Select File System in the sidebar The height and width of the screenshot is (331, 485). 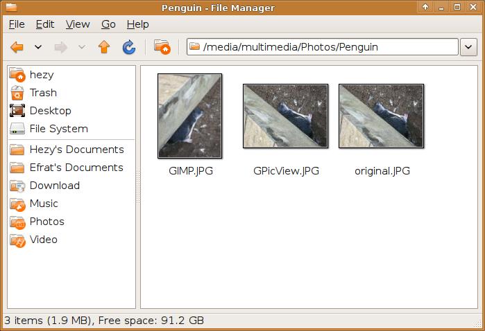[58, 129]
